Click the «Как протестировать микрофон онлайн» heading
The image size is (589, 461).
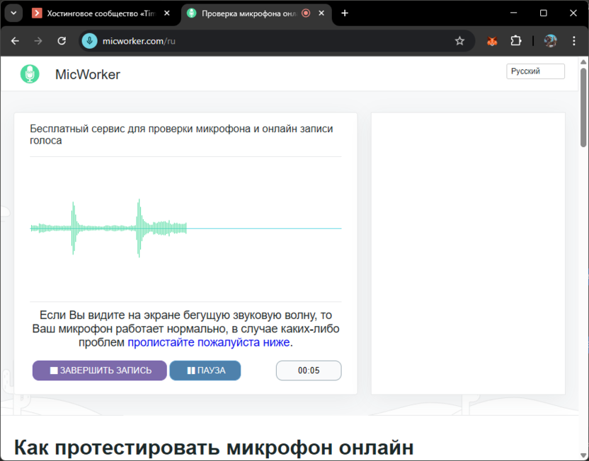click(x=214, y=447)
